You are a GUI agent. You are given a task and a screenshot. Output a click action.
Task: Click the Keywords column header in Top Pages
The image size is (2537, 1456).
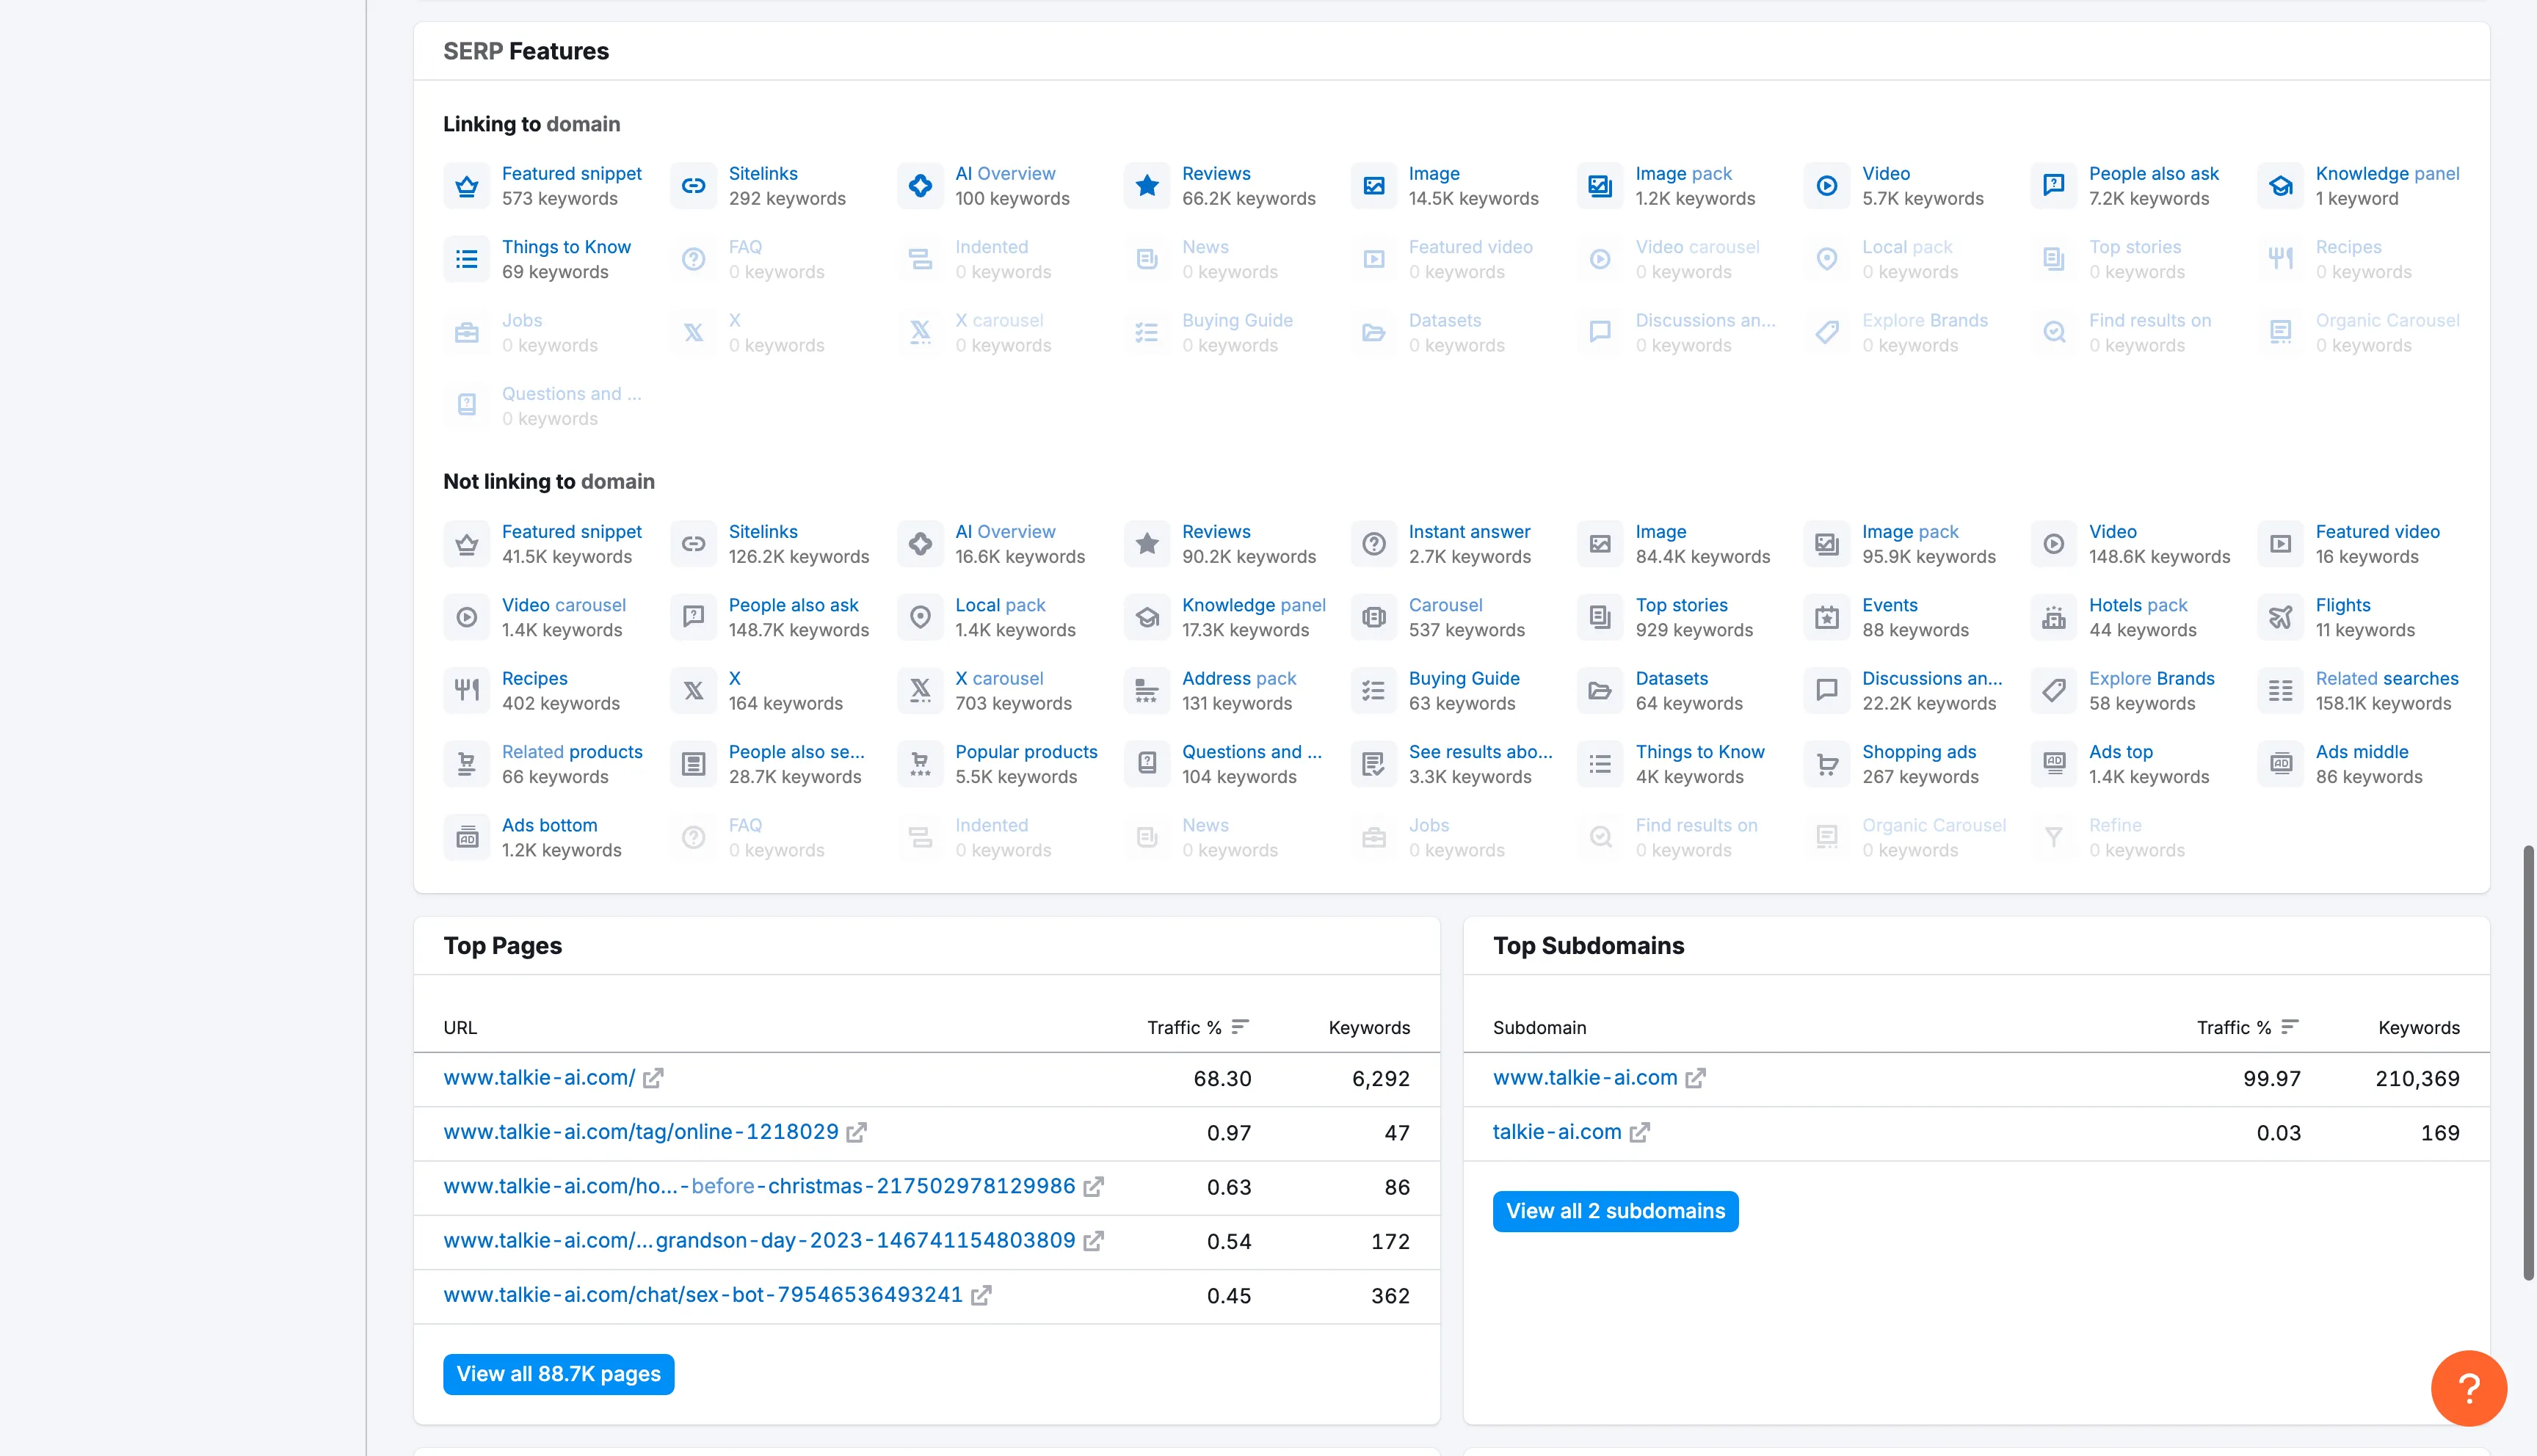tap(1369, 1027)
